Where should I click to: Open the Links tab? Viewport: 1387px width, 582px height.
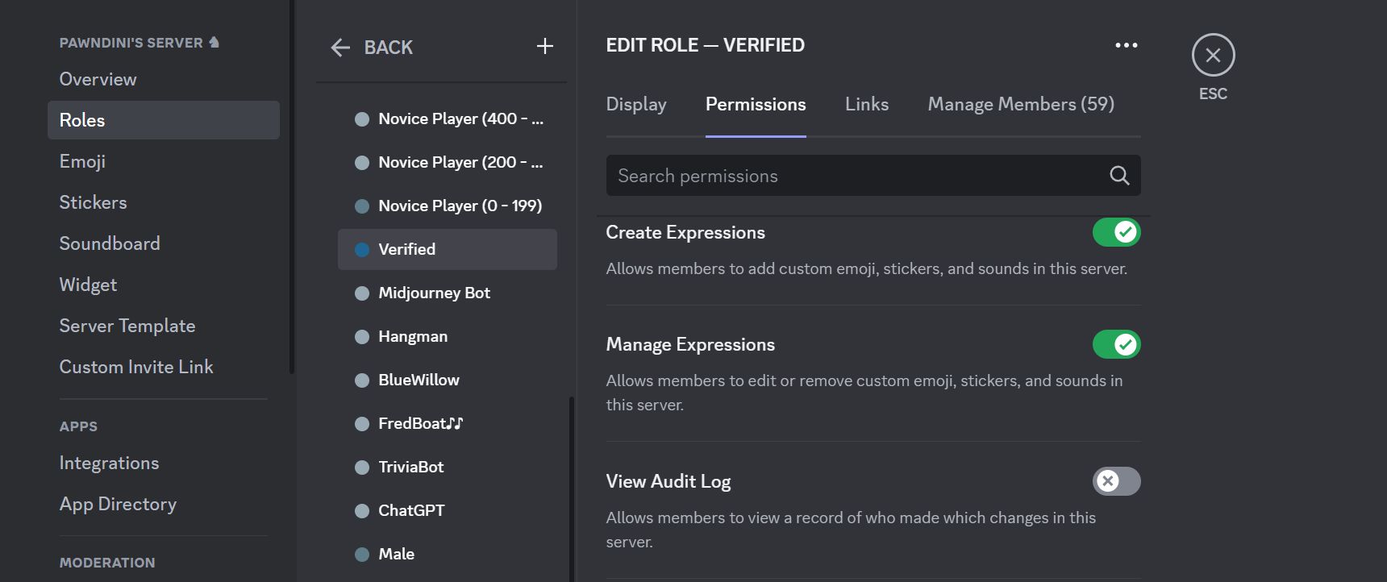pos(866,104)
